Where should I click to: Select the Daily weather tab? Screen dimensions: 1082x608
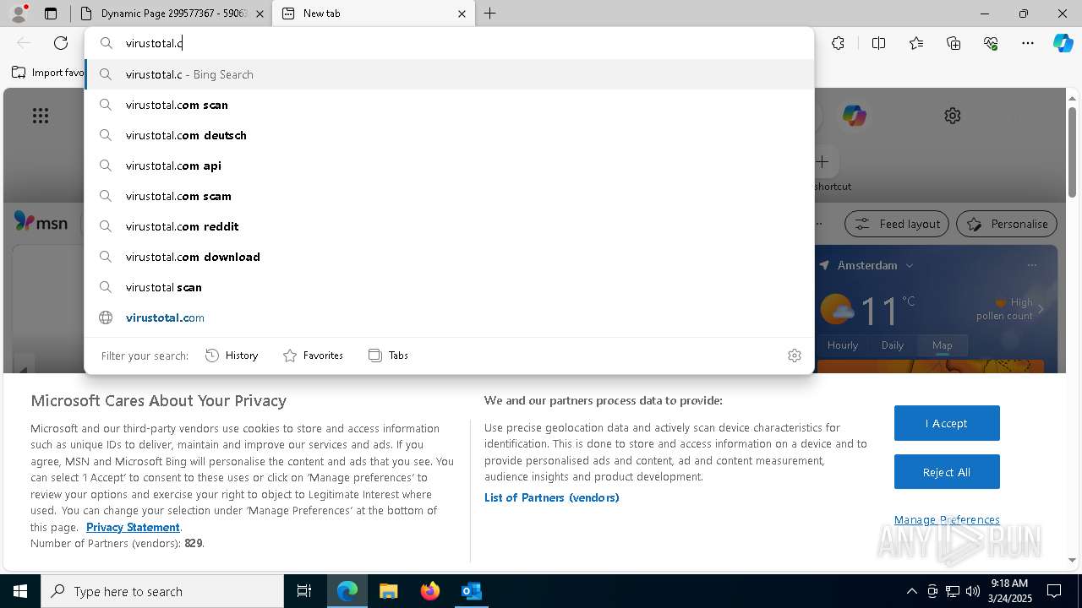tap(893, 345)
